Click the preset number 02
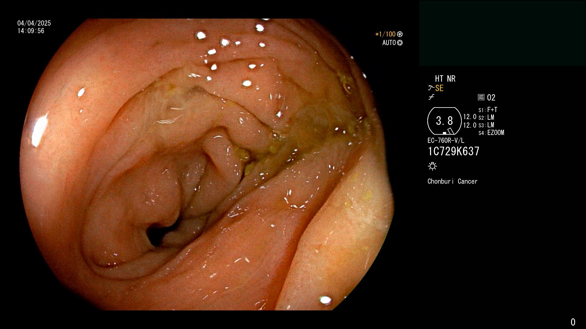Viewport: 586px width, 329px height. pyautogui.click(x=491, y=98)
